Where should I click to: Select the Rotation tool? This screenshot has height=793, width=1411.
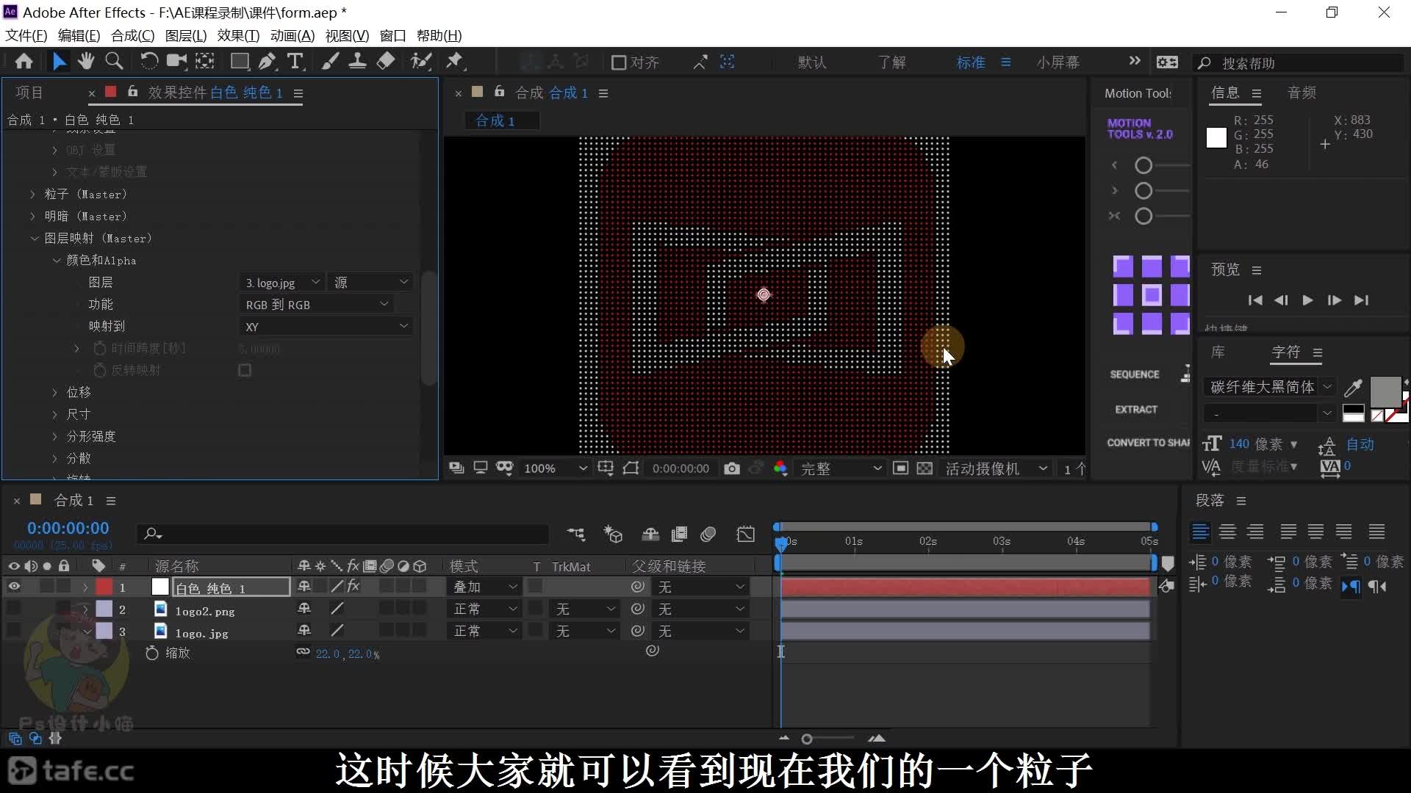click(x=148, y=62)
